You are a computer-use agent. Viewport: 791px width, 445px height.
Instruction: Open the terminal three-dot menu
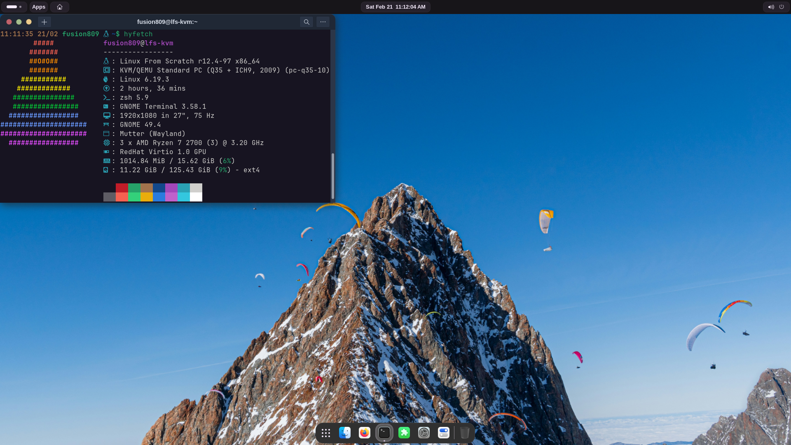(323, 22)
